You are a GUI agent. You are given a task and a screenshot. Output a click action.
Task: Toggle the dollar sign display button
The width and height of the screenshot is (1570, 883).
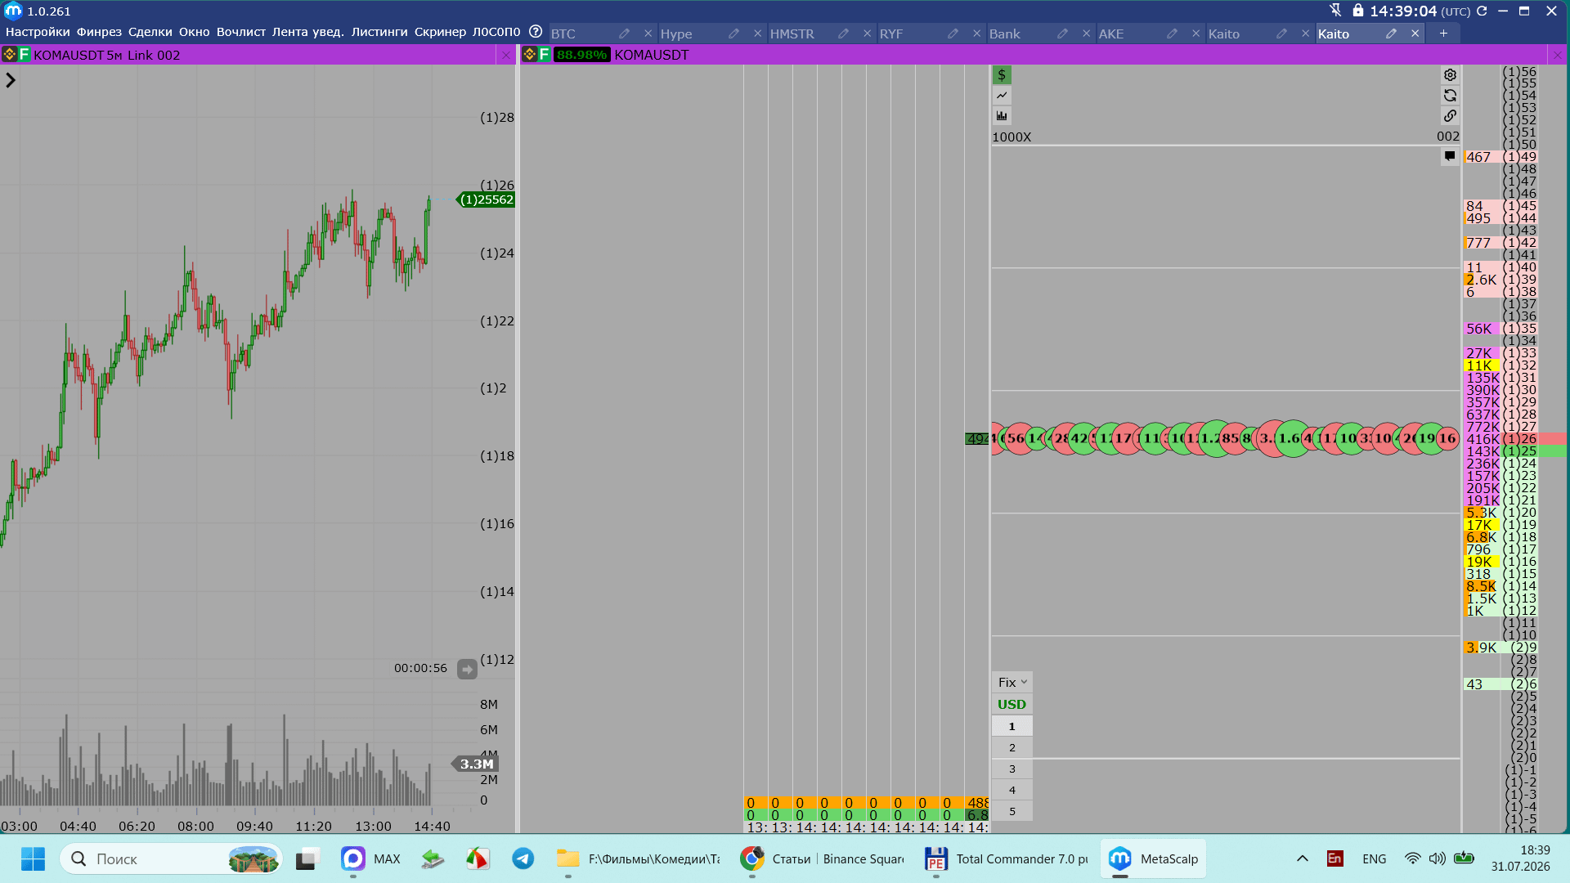1002,75
